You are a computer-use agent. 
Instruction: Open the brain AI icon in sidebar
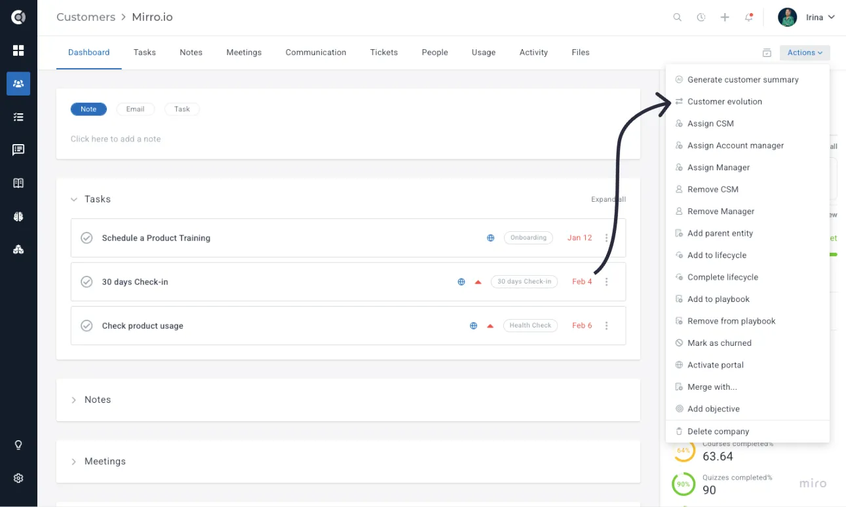pyautogui.click(x=18, y=216)
